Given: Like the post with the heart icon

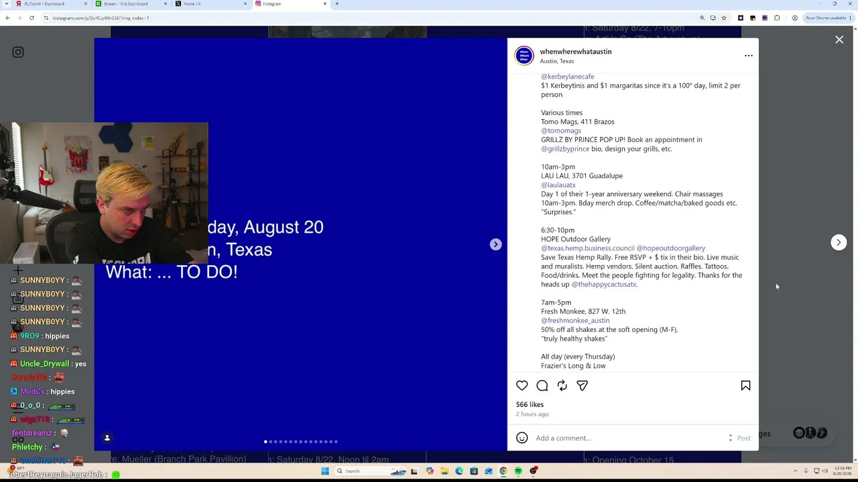Looking at the screenshot, I should click(x=522, y=386).
